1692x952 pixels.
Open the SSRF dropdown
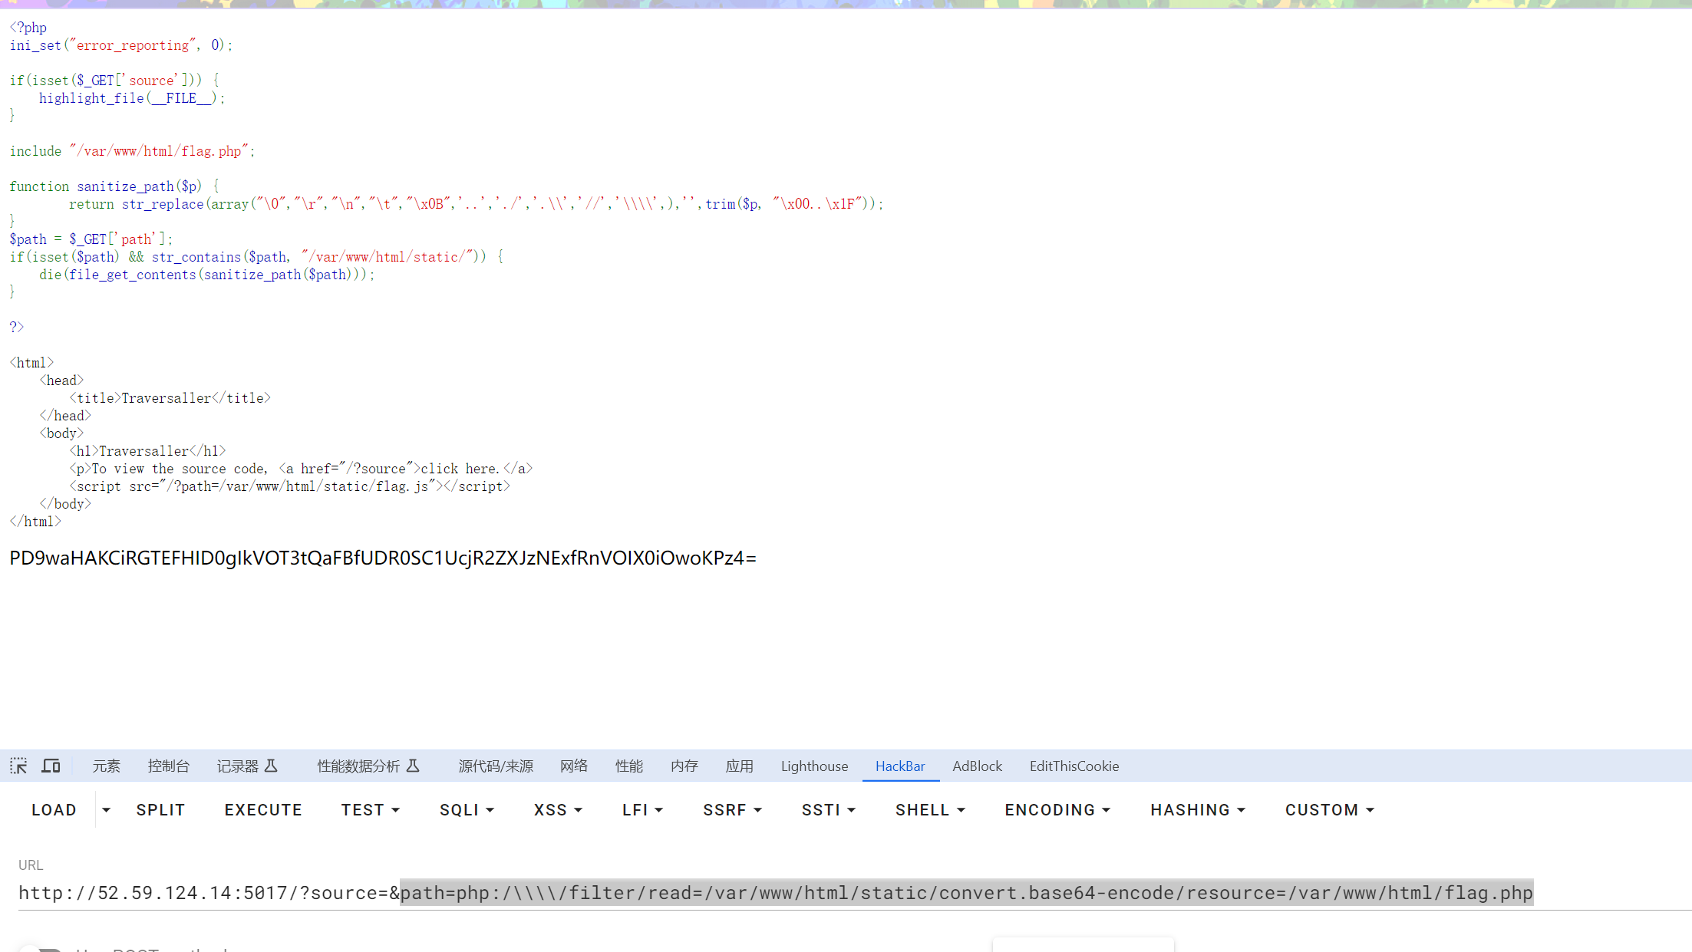(732, 810)
